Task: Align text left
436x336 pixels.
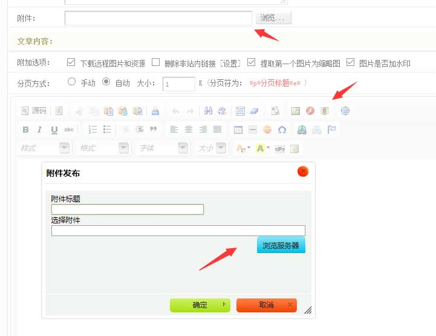Action: [174, 129]
